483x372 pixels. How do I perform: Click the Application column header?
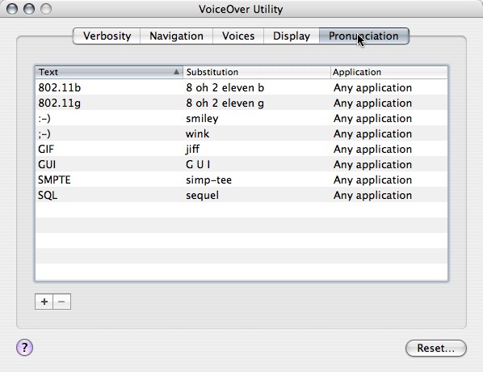[x=389, y=72]
